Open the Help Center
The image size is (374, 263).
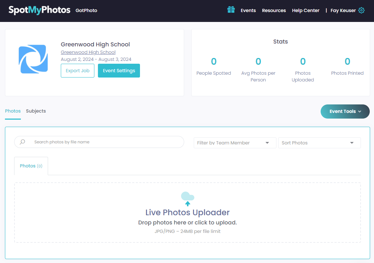tap(305, 11)
